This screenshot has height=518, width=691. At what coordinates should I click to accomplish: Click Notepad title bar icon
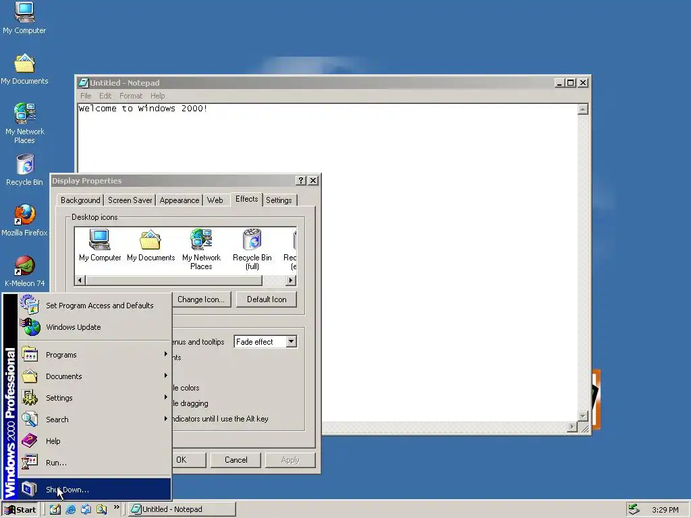point(83,82)
